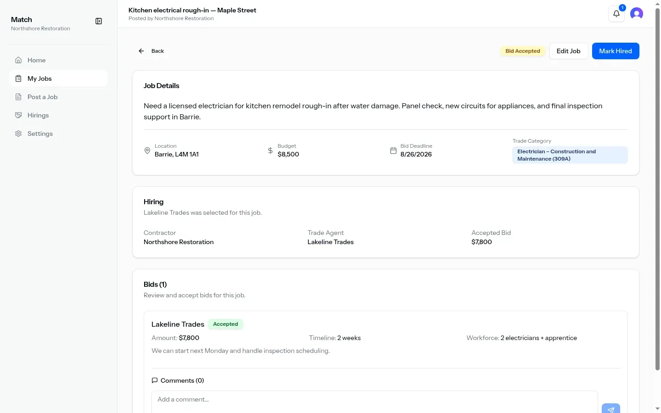Viewport: 661px width, 413px height.
Task: Click the Lakeline Trades bid title
Action: click(x=178, y=324)
